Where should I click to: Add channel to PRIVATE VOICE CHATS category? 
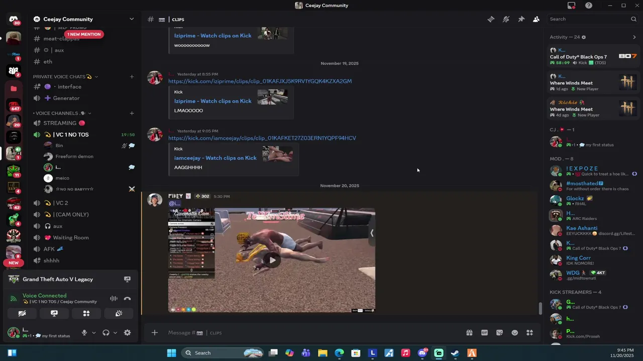pyautogui.click(x=132, y=77)
